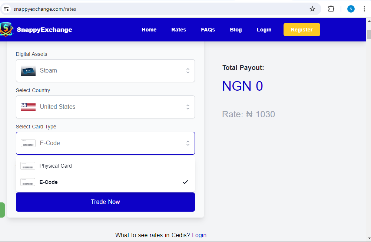Click the page scrollbar up arrow

pyautogui.click(x=369, y=21)
